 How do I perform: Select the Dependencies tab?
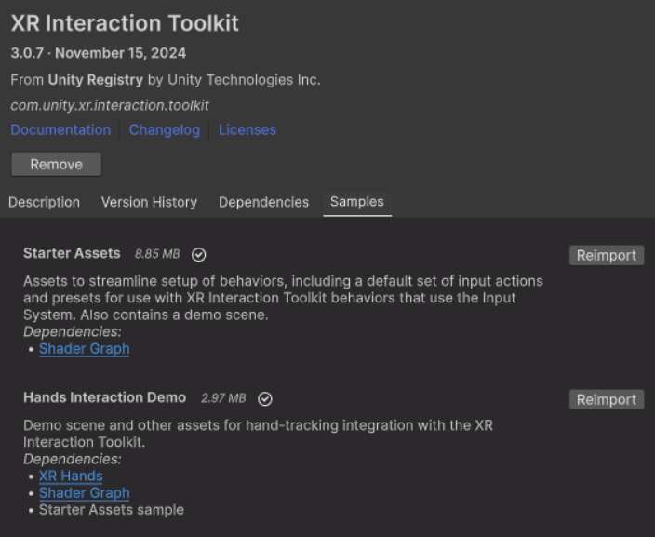tap(263, 202)
